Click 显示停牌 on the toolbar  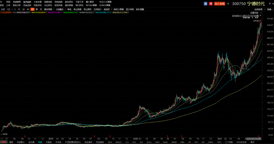click(130, 9)
